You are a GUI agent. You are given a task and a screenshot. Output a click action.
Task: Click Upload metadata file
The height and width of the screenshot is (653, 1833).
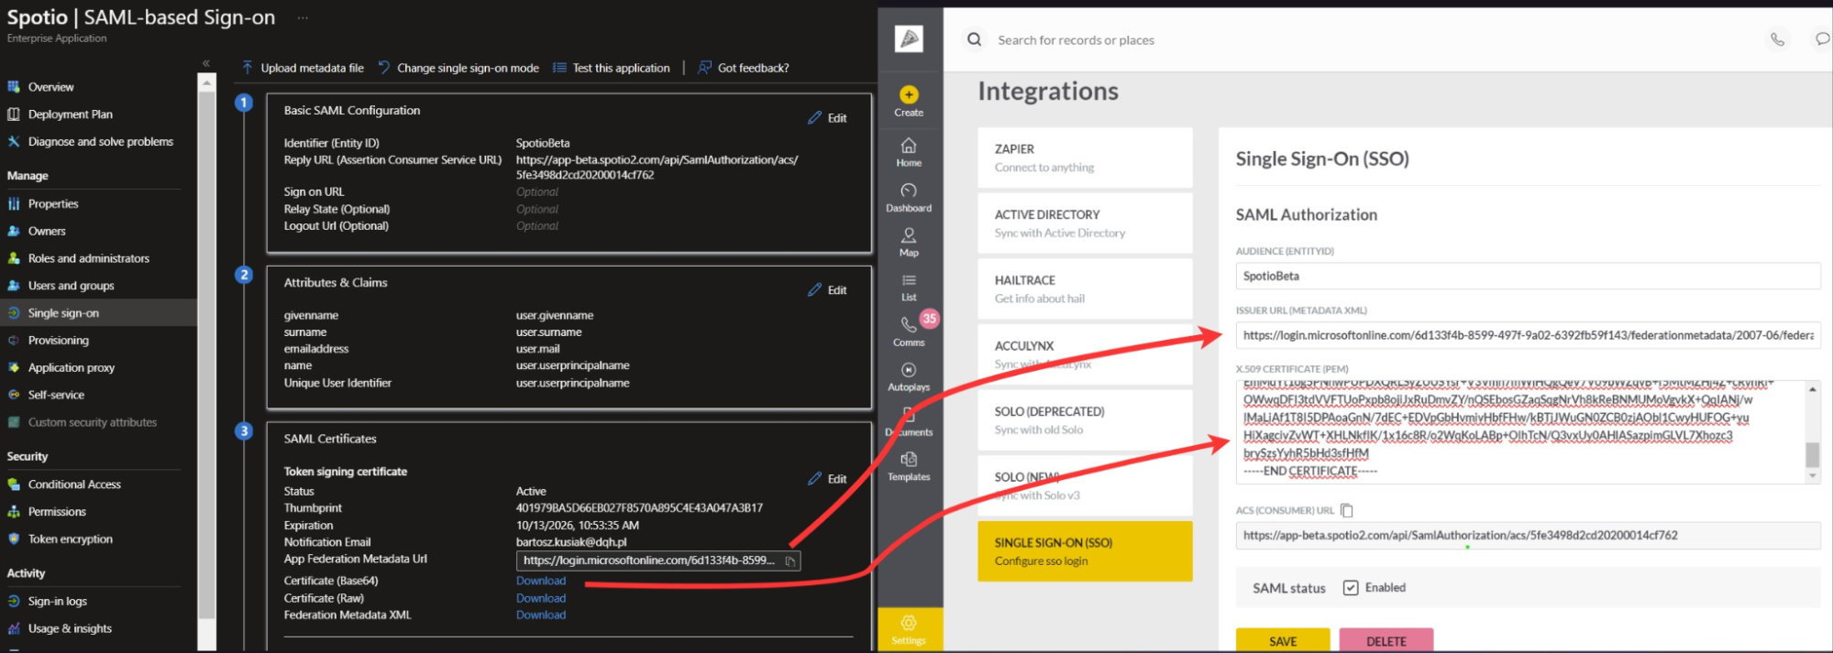[303, 68]
